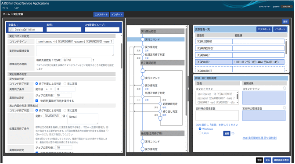Image resolution: width=295 pixels, height=164 pixels.
Task: Select the Linux OS radio button
Action: (200, 133)
